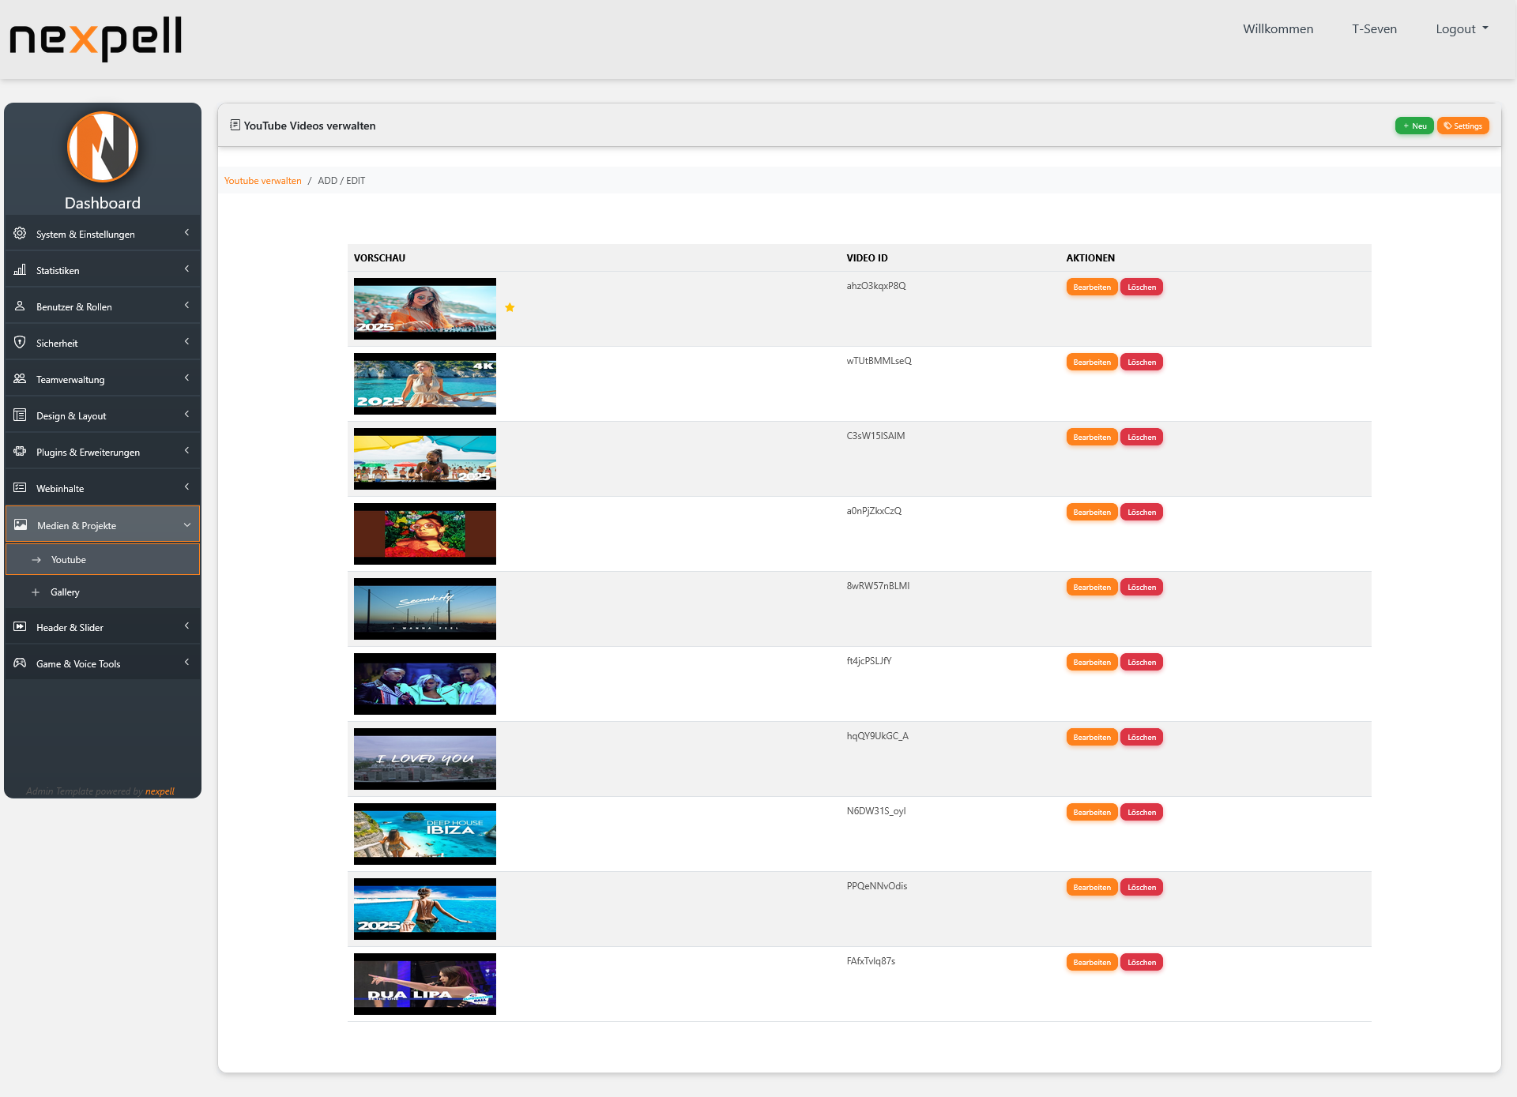This screenshot has height=1097, width=1517.
Task: Select the Webinhalte content icon
Action: point(19,487)
